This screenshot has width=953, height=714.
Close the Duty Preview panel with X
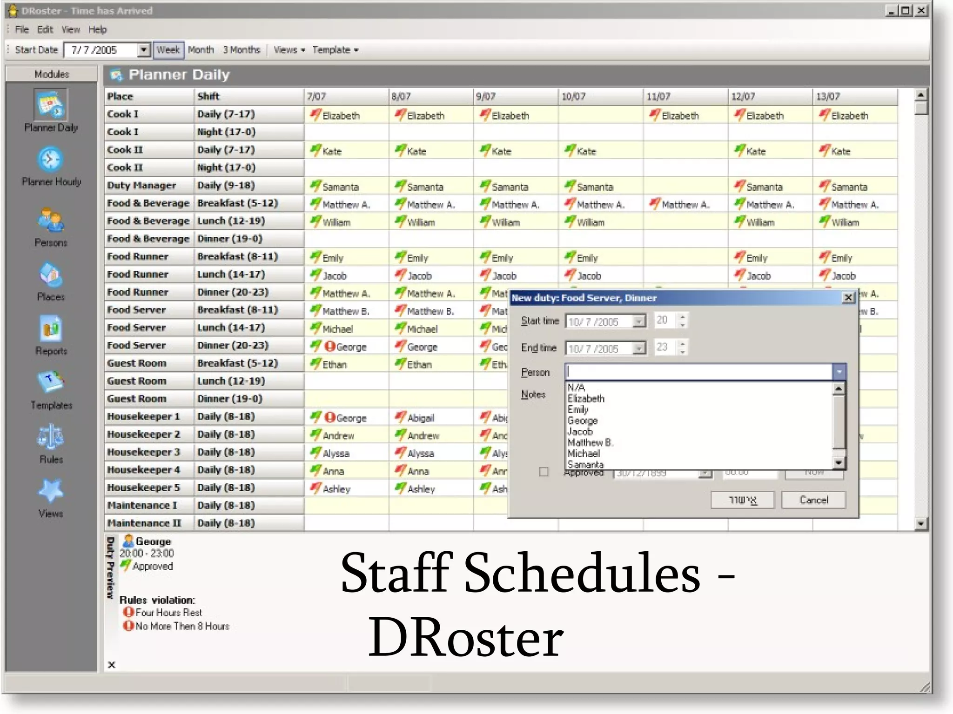click(112, 665)
